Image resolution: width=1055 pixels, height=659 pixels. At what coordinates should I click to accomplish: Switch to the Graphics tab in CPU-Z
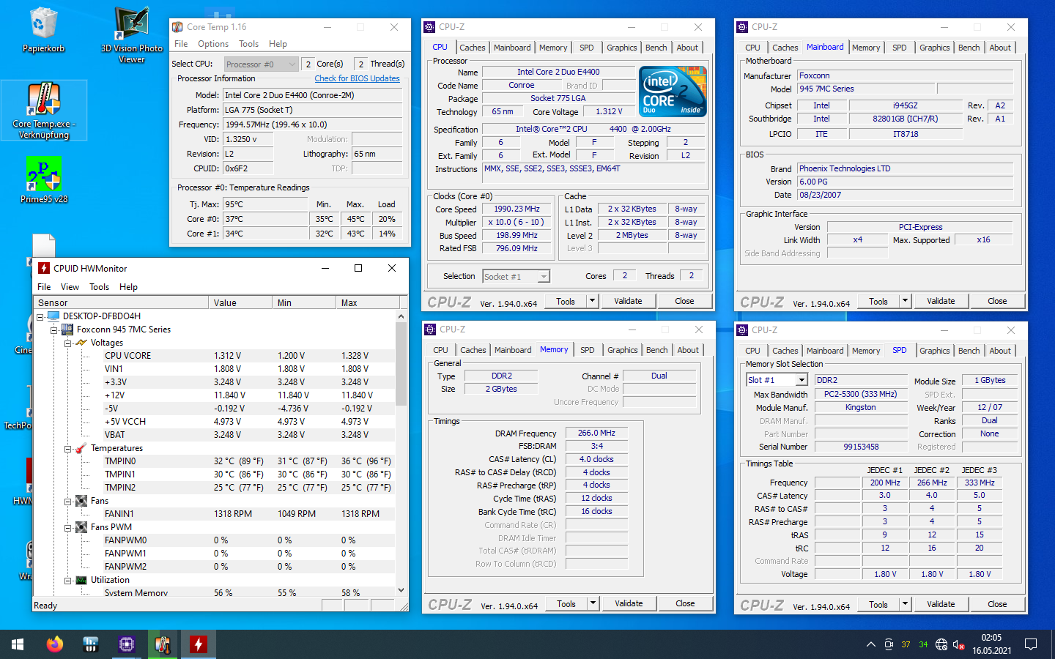pos(621,47)
